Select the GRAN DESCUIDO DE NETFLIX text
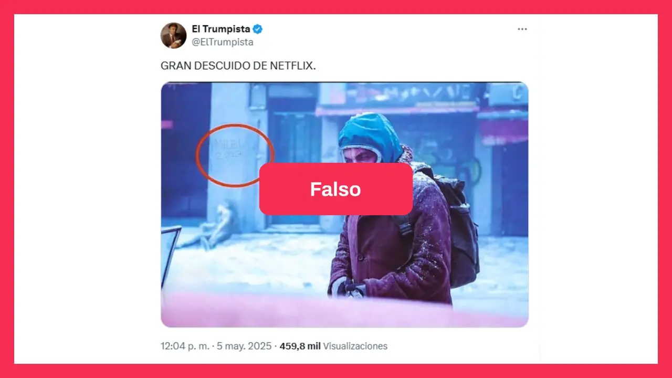The width and height of the screenshot is (672, 378). [238, 67]
